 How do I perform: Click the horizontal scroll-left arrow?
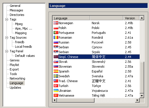55,100
